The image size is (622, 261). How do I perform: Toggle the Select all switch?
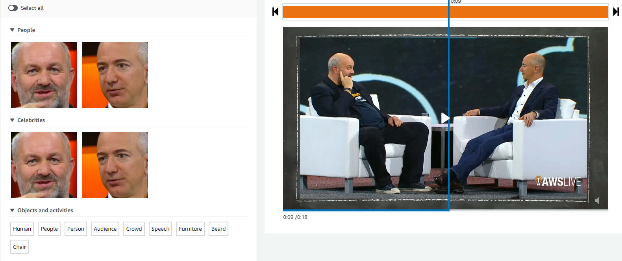pyautogui.click(x=13, y=8)
